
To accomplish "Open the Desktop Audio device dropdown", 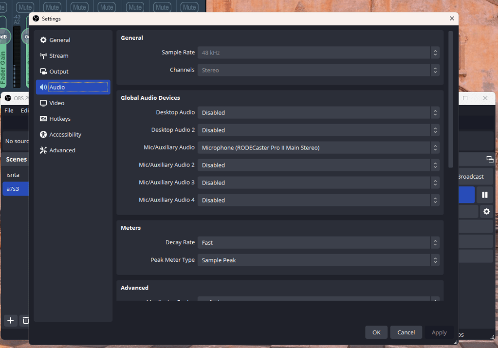I will 318,113.
